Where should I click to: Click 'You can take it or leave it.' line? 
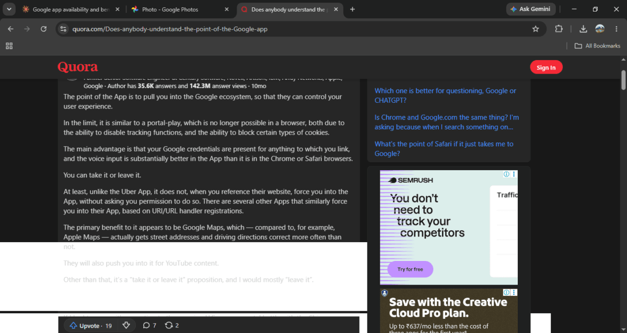[x=102, y=175]
